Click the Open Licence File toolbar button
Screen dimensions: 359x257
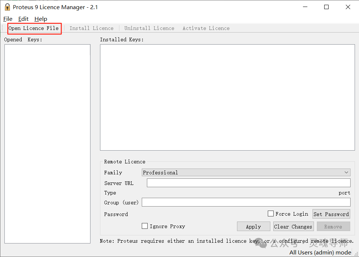(x=34, y=28)
